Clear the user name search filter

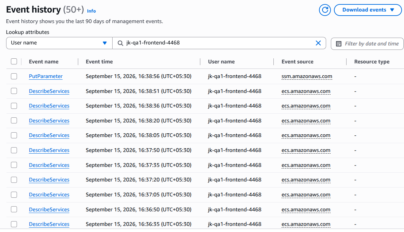tap(318, 43)
